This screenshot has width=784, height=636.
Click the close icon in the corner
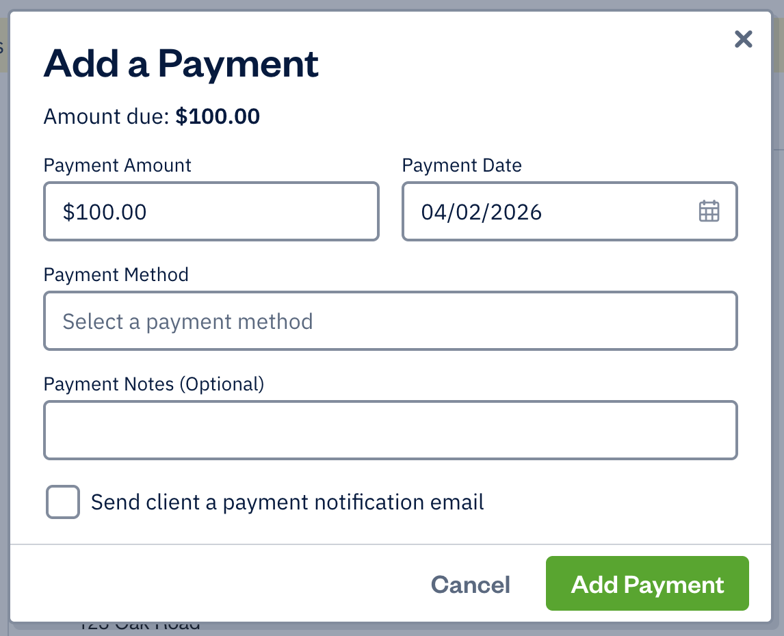tap(743, 39)
